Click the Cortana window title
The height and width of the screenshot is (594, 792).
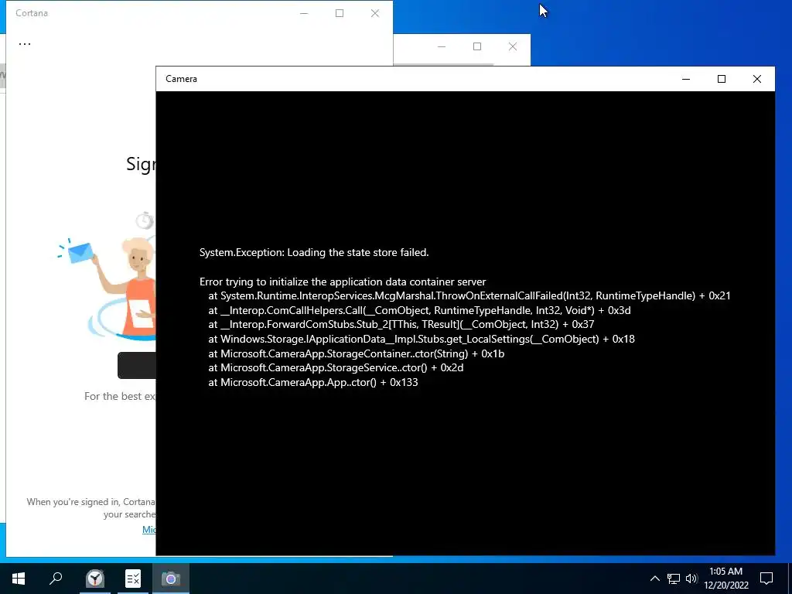(x=32, y=13)
